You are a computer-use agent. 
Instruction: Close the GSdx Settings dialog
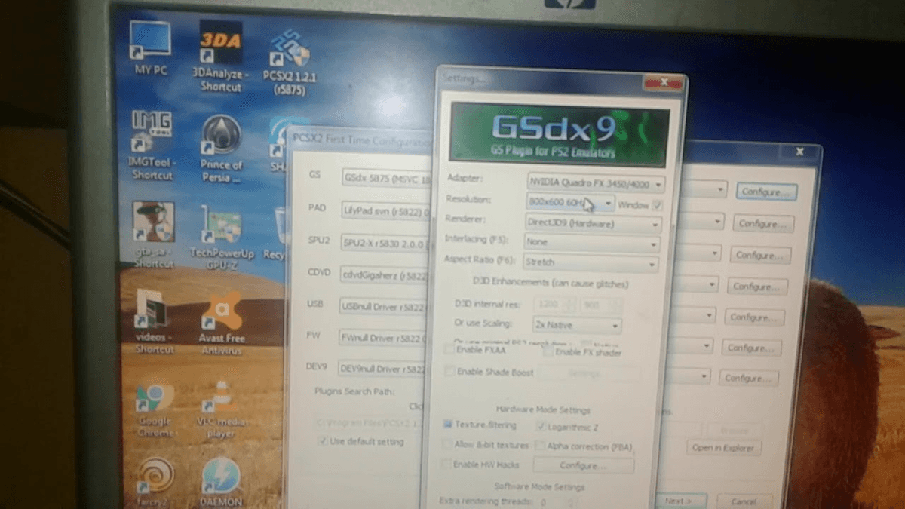tap(663, 81)
